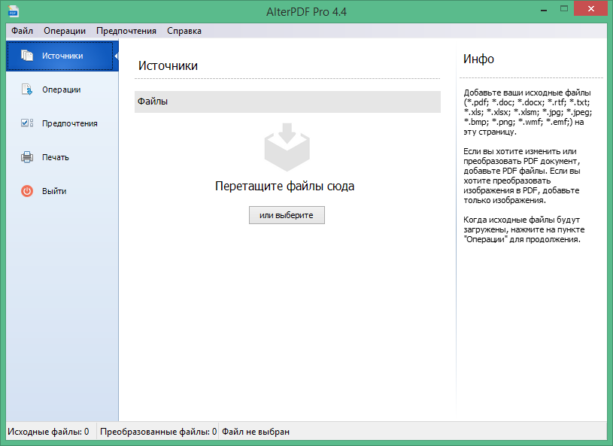The width and height of the screenshot is (613, 446).
Task: Click the Перетащите файлы сюда text
Action: point(284,186)
